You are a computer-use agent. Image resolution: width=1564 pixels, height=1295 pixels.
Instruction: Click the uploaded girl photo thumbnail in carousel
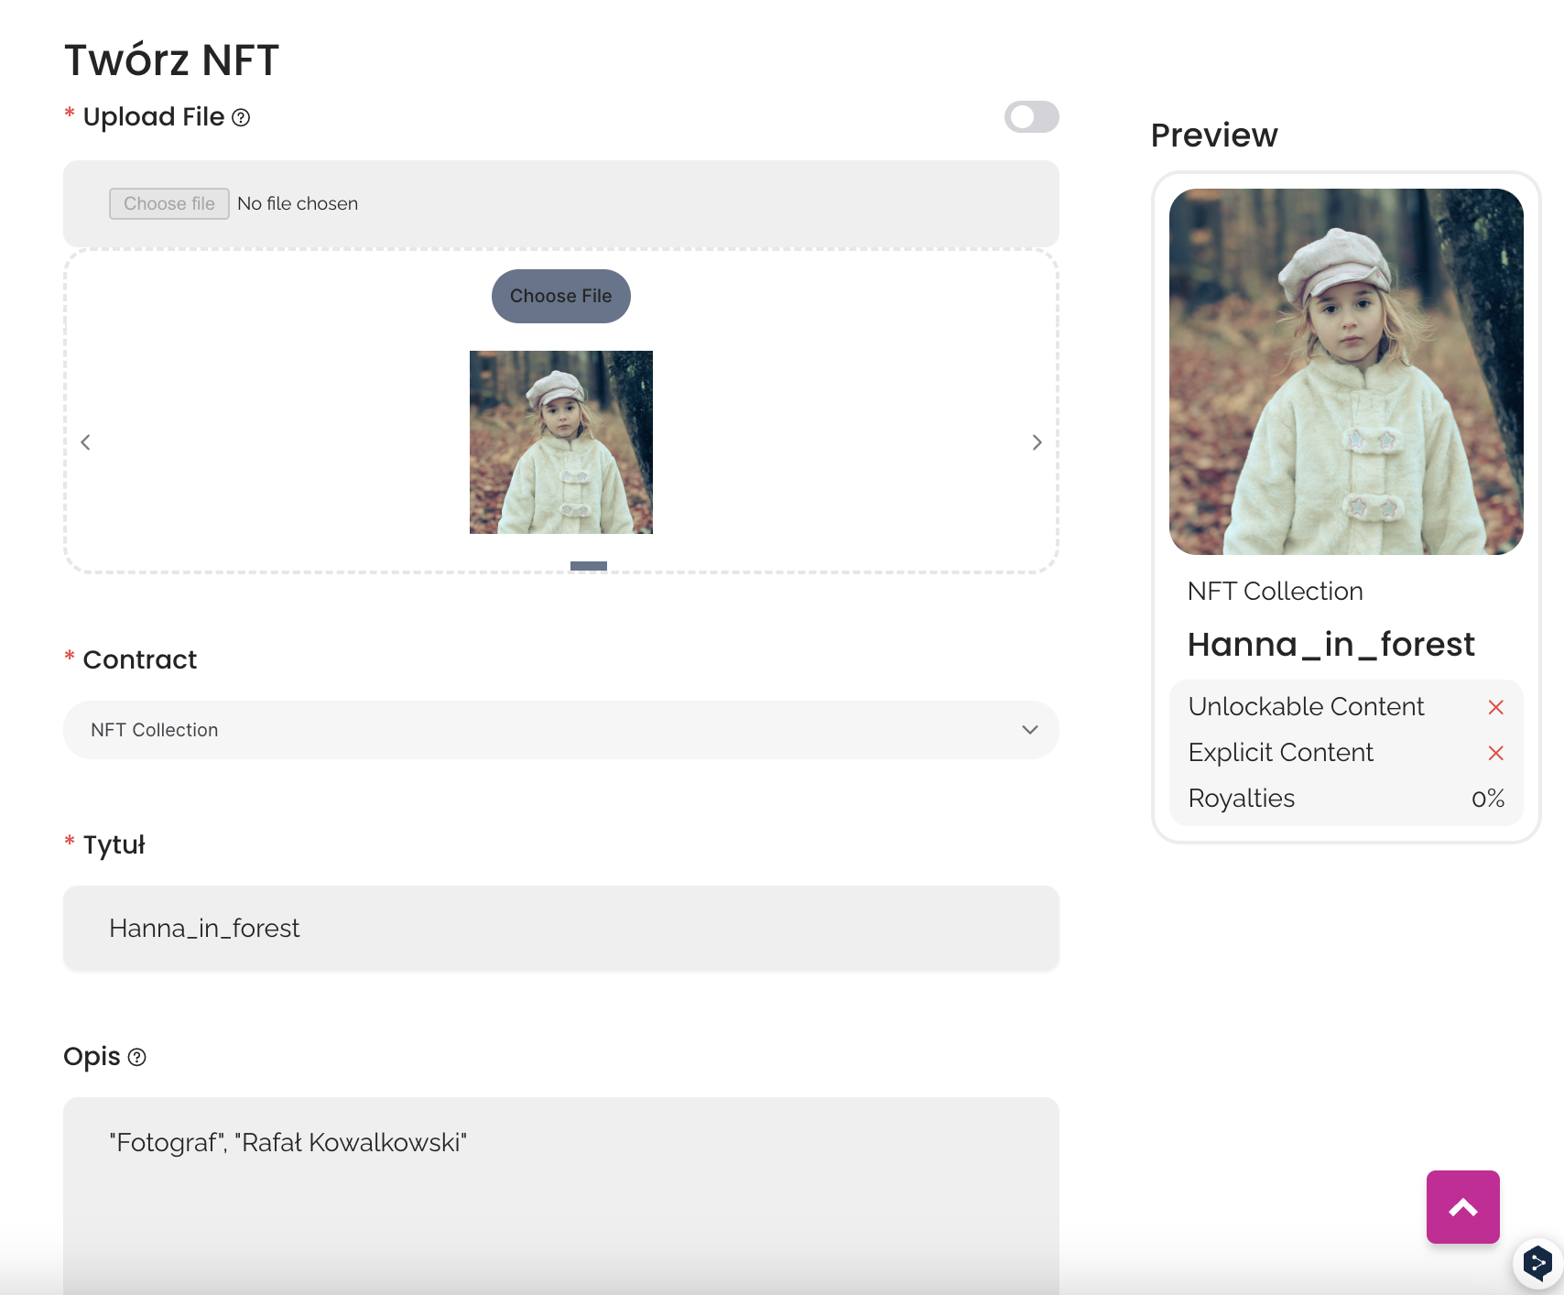(560, 442)
